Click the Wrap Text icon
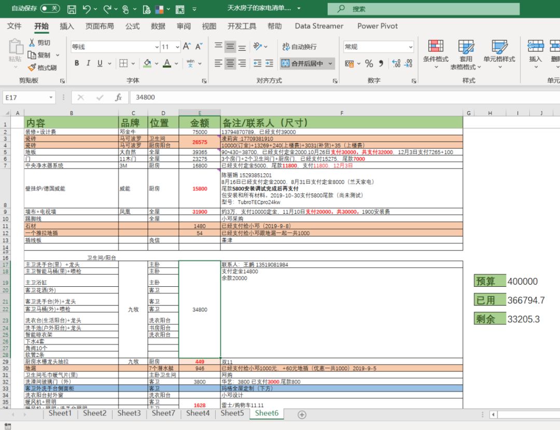 pos(286,47)
